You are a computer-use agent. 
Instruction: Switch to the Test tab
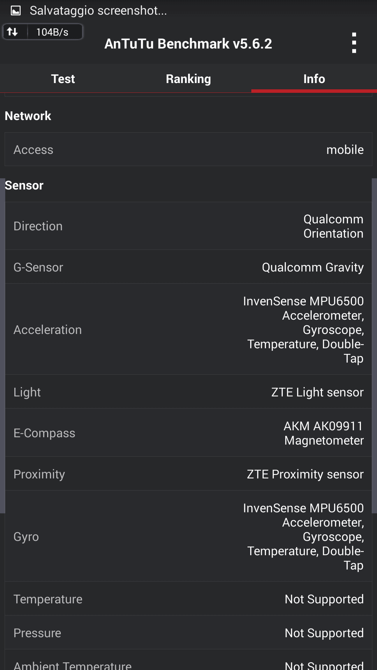tap(63, 79)
